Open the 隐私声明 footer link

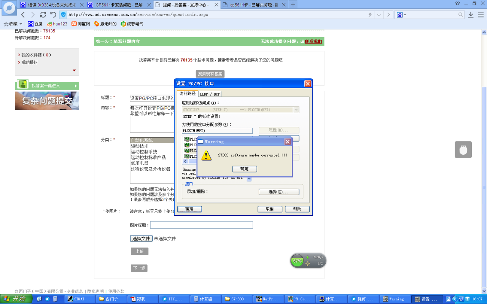pyautogui.click(x=95, y=291)
